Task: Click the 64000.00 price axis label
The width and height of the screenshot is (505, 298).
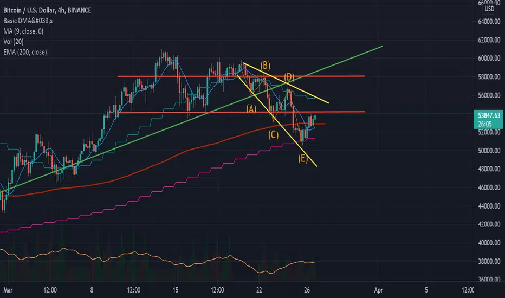Action: [489, 22]
